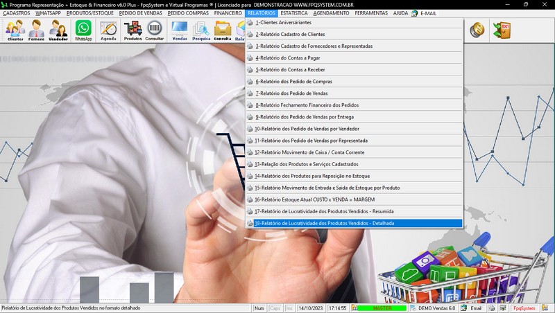Screen dimensions: 555x313
Task: Select 11-Relatório Pedido de Vendas por Representada
Action: pyautogui.click(x=354, y=141)
